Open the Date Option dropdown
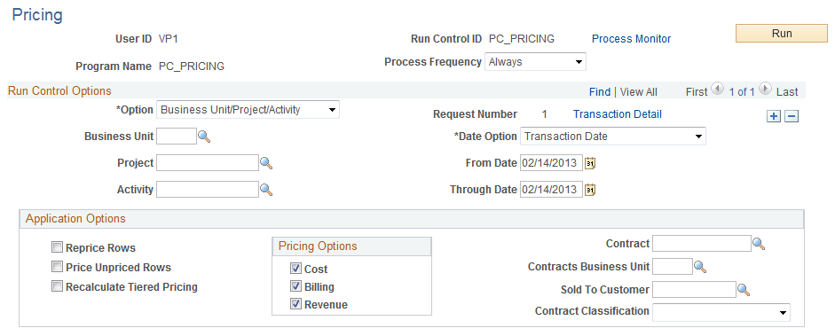The image size is (835, 336). click(613, 137)
